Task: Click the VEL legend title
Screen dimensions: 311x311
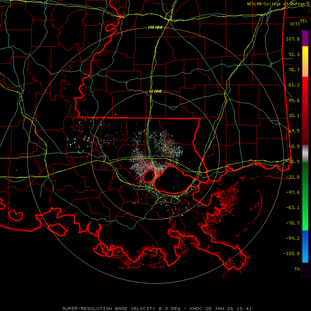Action: [x=303, y=20]
